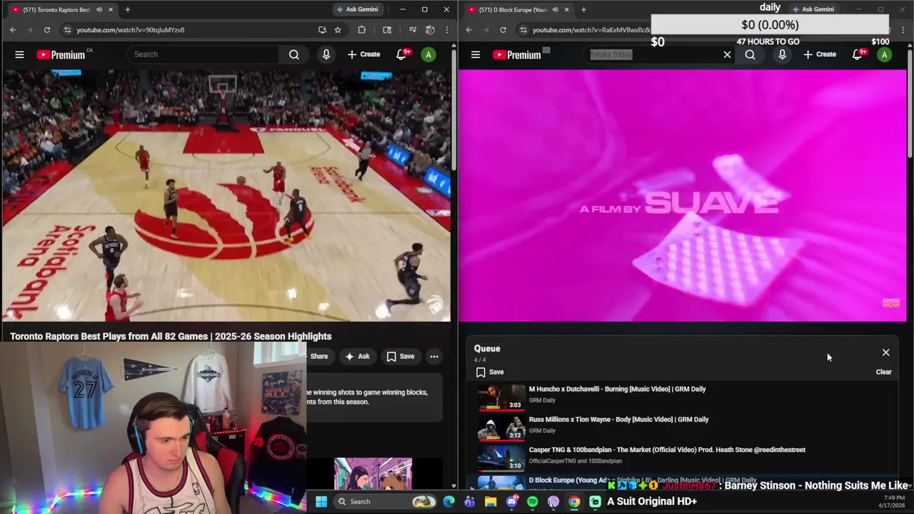Click left window address bar URL

coord(131,30)
